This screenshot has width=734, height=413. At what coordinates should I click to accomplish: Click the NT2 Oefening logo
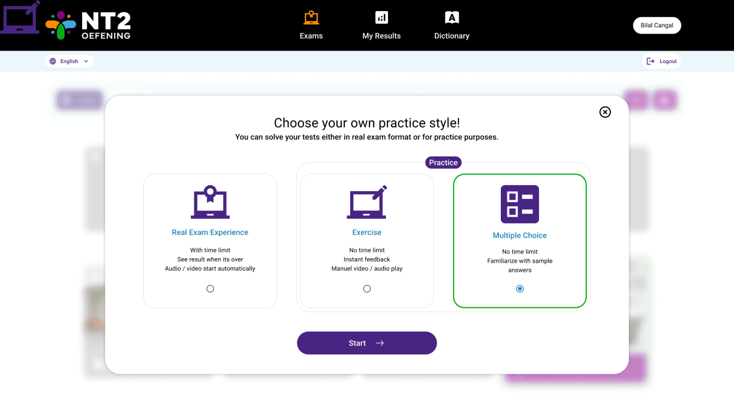88,25
